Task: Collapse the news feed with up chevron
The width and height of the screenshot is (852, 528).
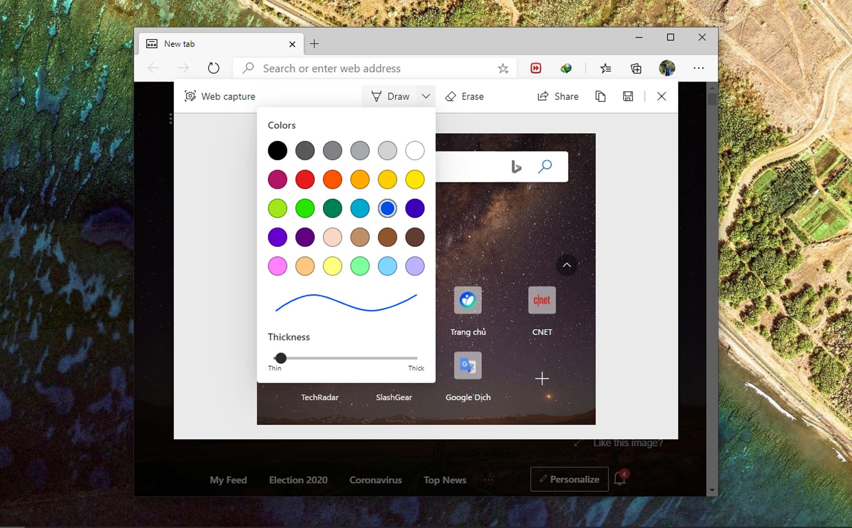Action: point(566,265)
